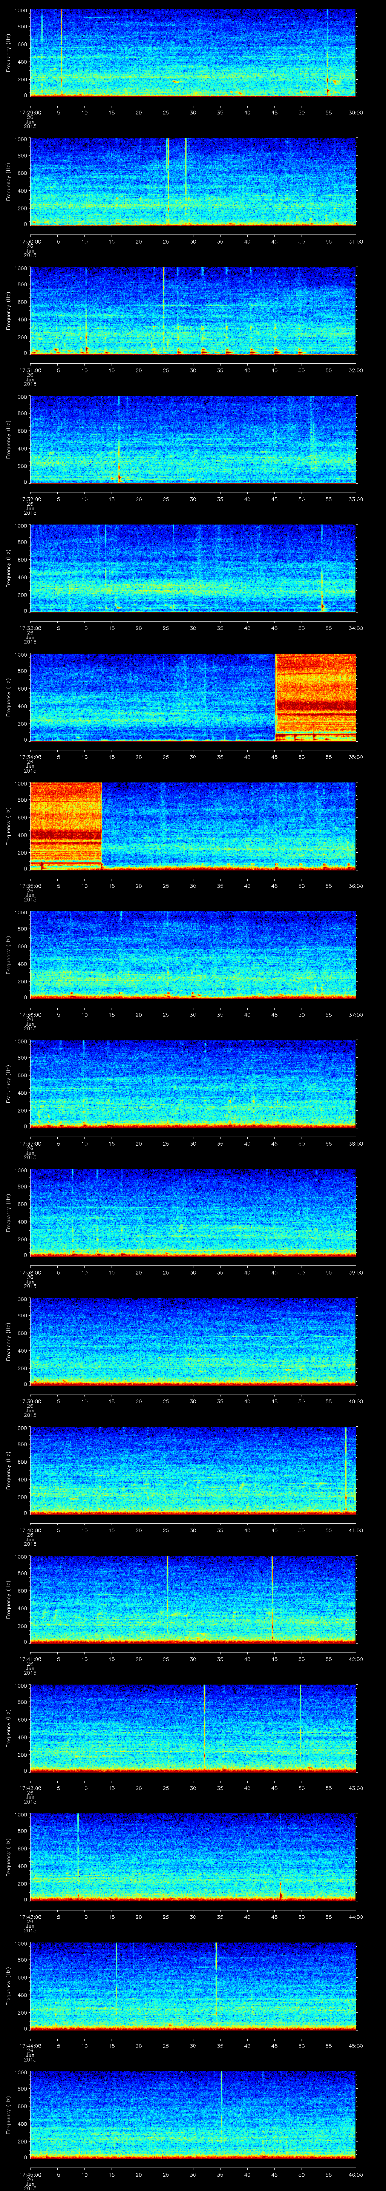
Task: Click the 34:00 end time label
Action: [x=356, y=627]
